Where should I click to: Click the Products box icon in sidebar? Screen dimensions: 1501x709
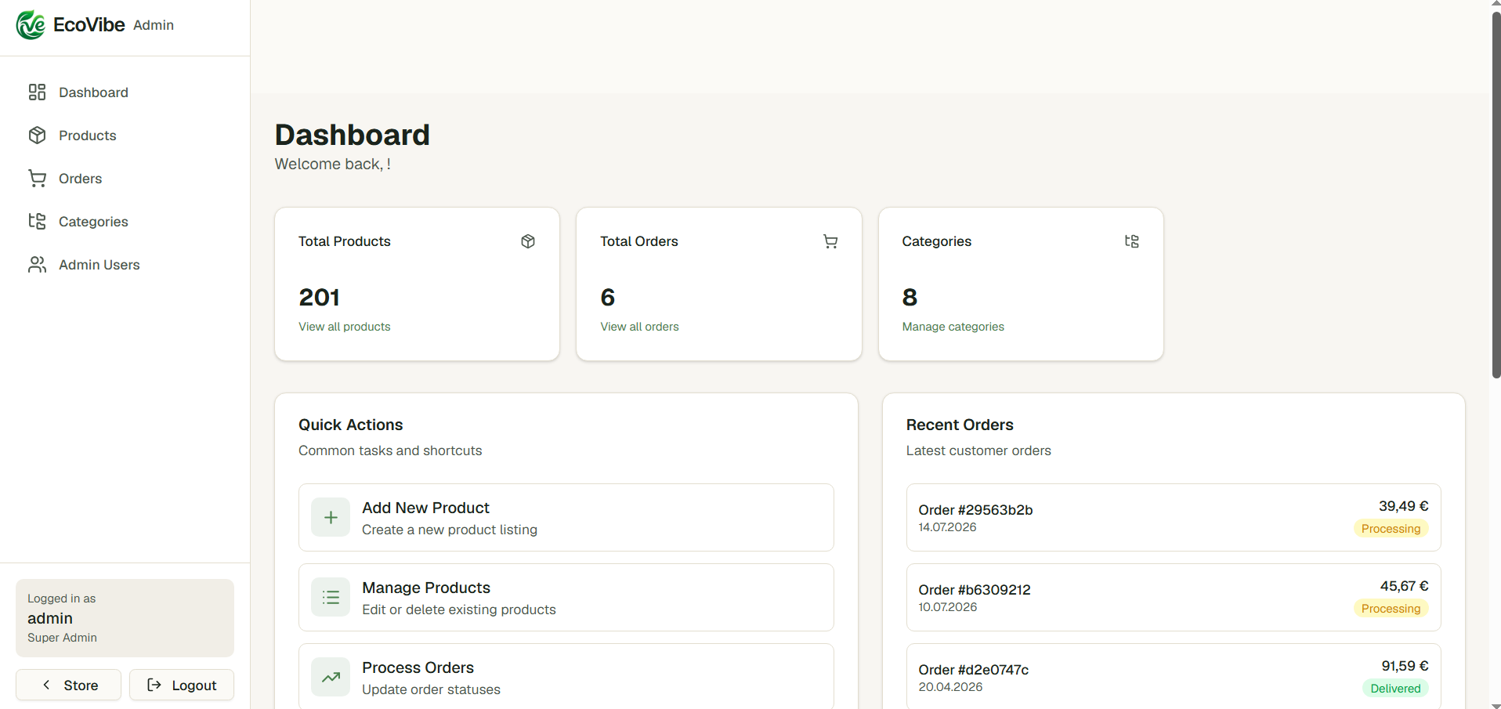[37, 136]
